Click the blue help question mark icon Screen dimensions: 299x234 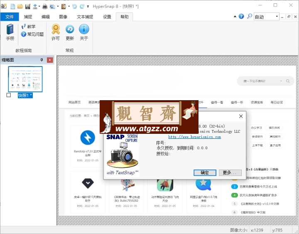click(241, 16)
